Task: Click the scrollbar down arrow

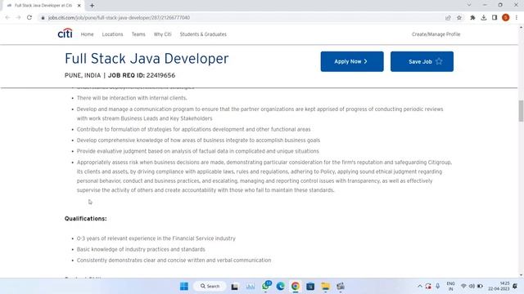Action: (x=521, y=275)
